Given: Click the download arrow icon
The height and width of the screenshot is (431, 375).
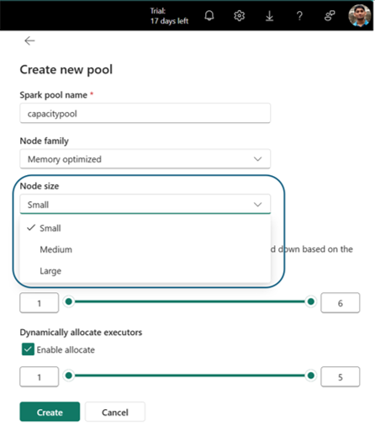Looking at the screenshot, I should [269, 16].
